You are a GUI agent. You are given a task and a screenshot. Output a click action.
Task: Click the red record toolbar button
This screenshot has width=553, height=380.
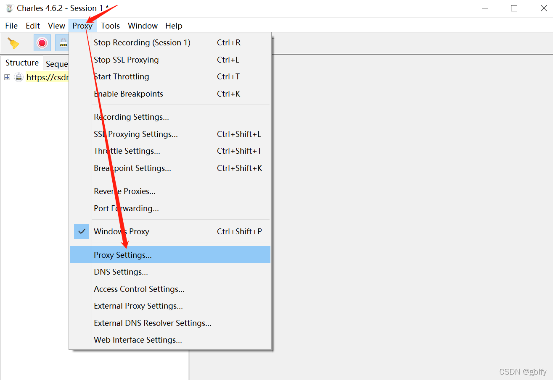42,43
